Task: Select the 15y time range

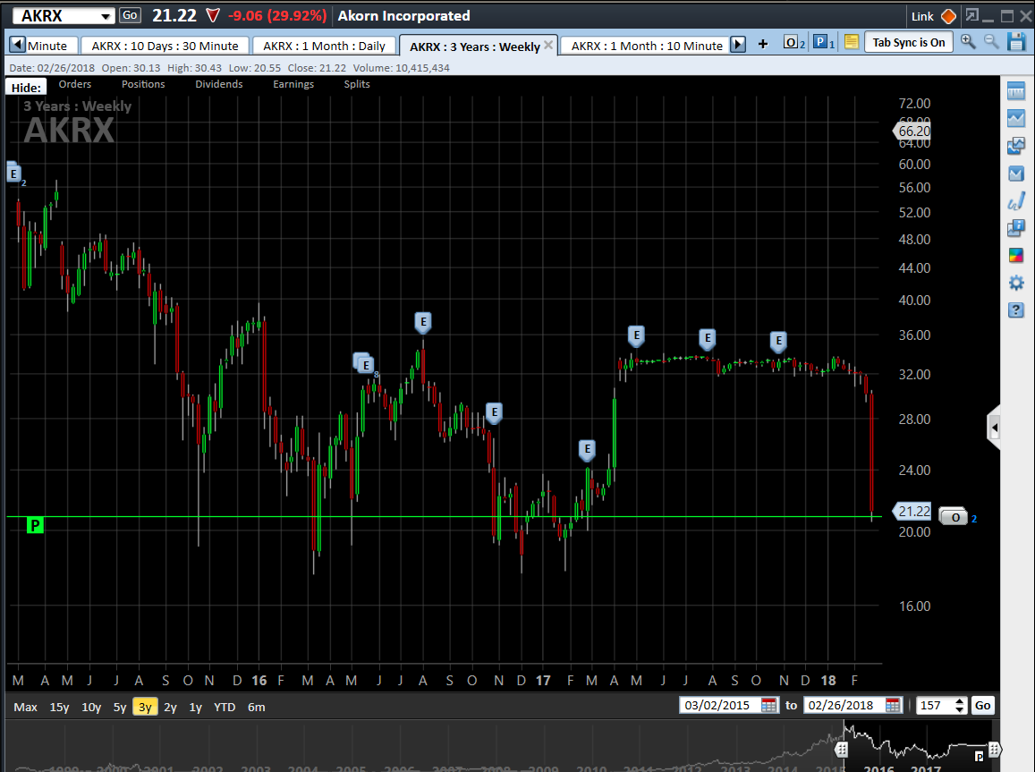Action: [59, 707]
